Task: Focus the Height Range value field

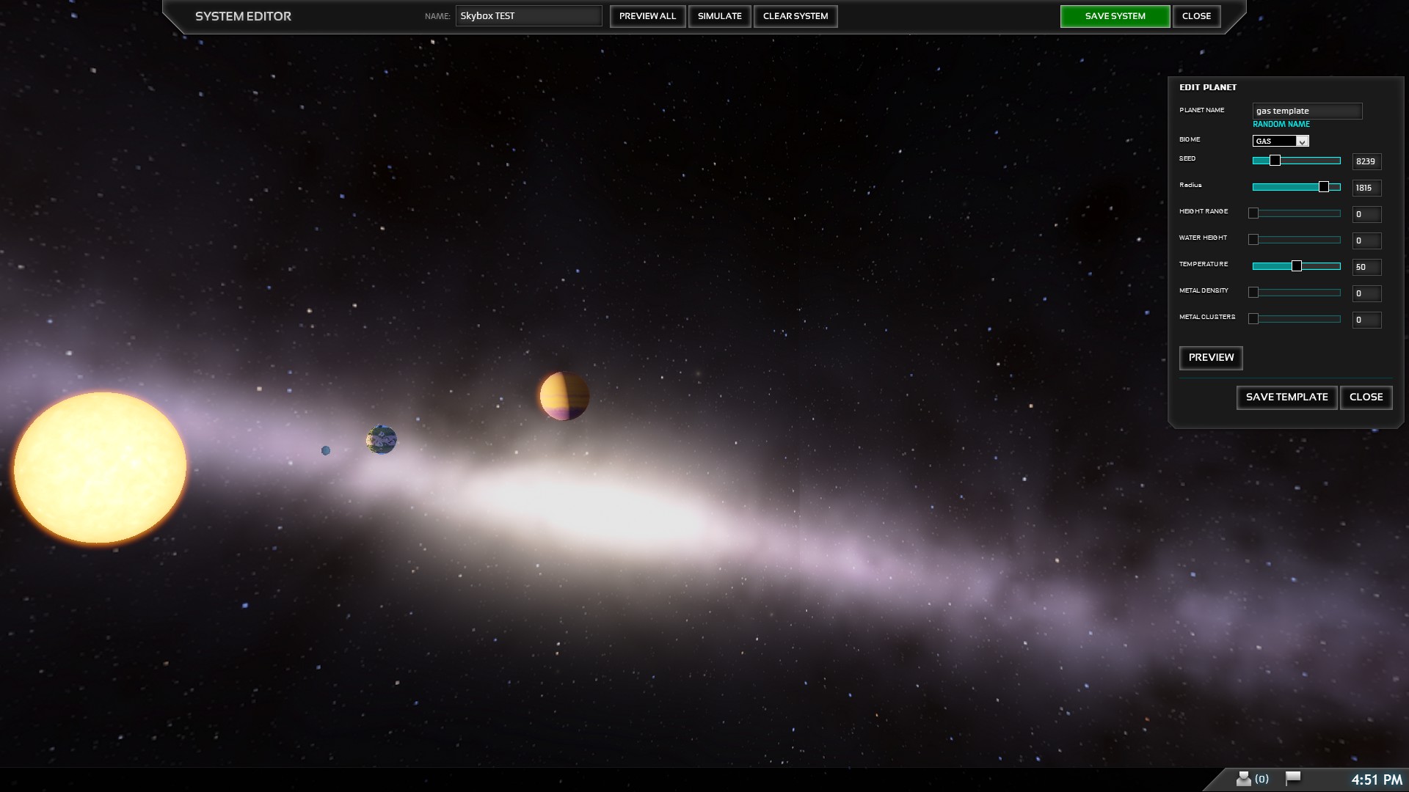Action: [1366, 214]
